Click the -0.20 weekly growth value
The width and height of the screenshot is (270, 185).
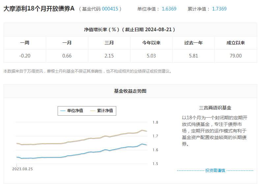[x=25, y=56]
